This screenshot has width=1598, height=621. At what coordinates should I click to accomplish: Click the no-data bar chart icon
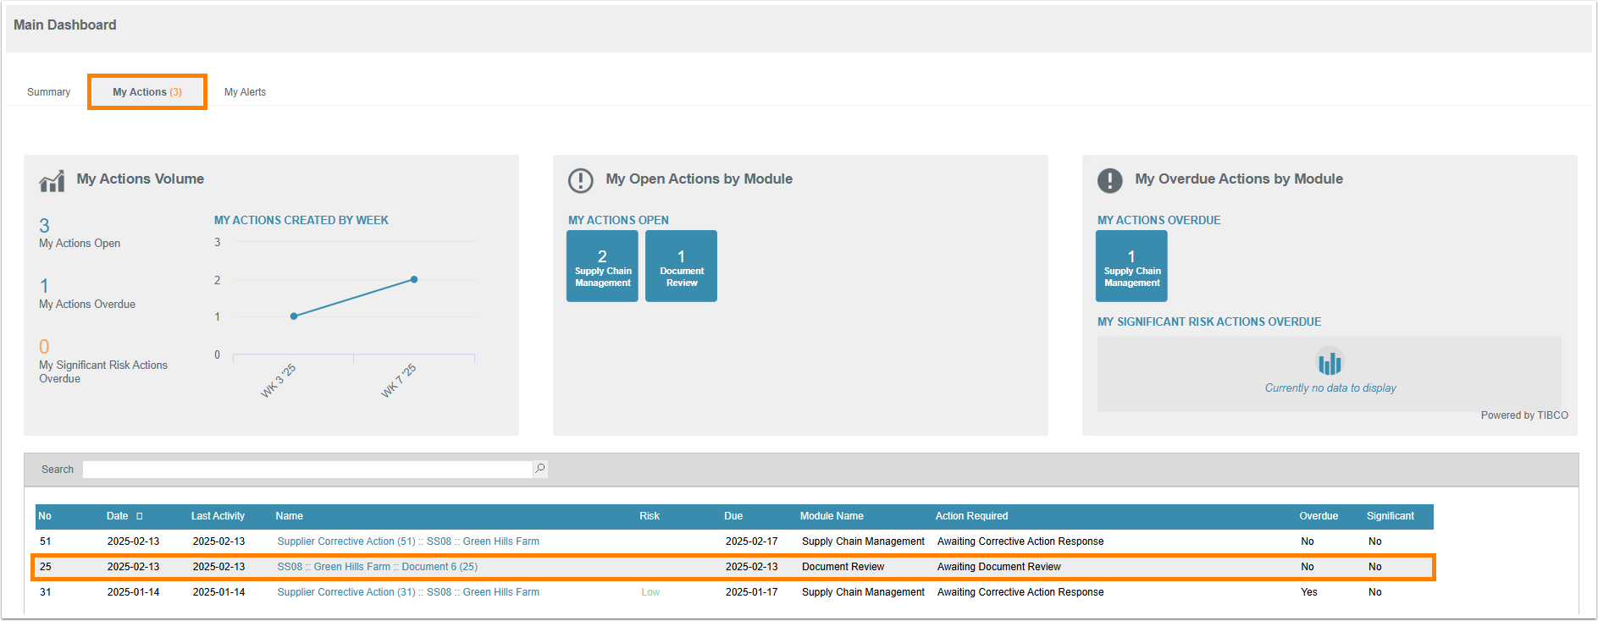pyautogui.click(x=1329, y=362)
